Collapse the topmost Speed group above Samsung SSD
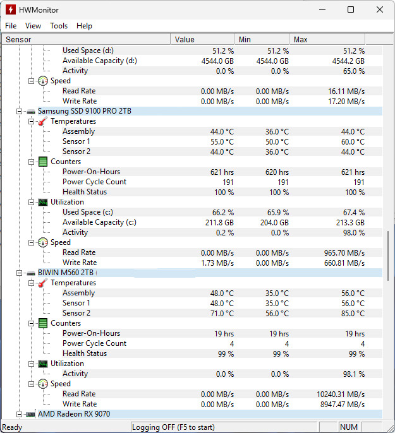Image resolution: width=395 pixels, height=433 pixels. pos(32,81)
